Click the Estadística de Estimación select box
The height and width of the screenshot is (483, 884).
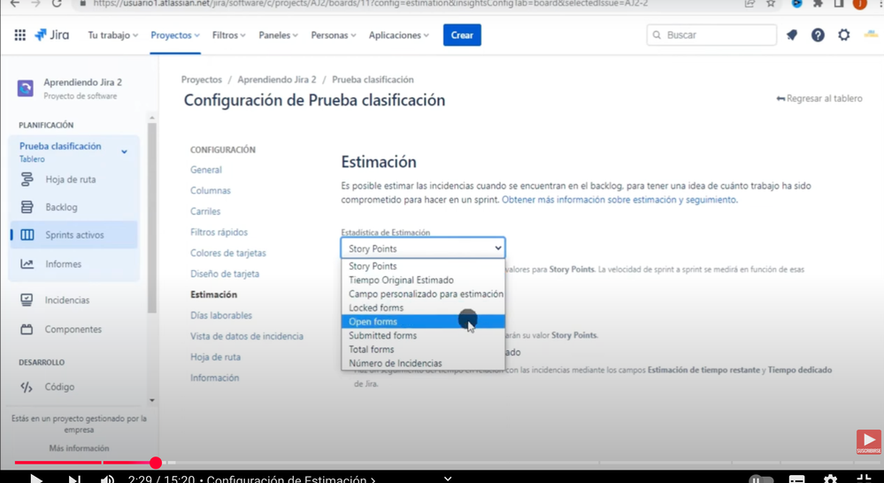pos(423,248)
